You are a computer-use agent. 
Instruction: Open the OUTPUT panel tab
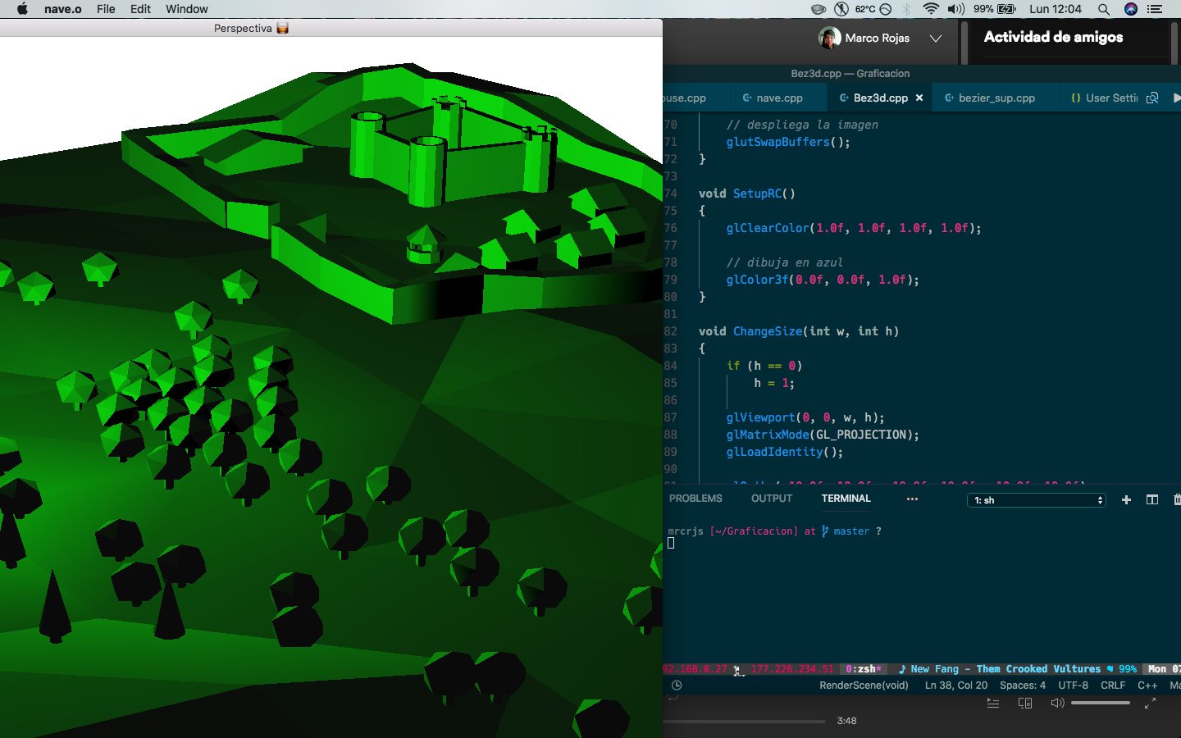point(772,499)
